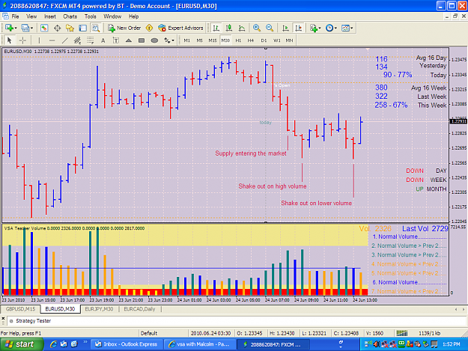Open the Market Watch window icon
Viewport: 468px width, 351px height.
[x=44, y=28]
